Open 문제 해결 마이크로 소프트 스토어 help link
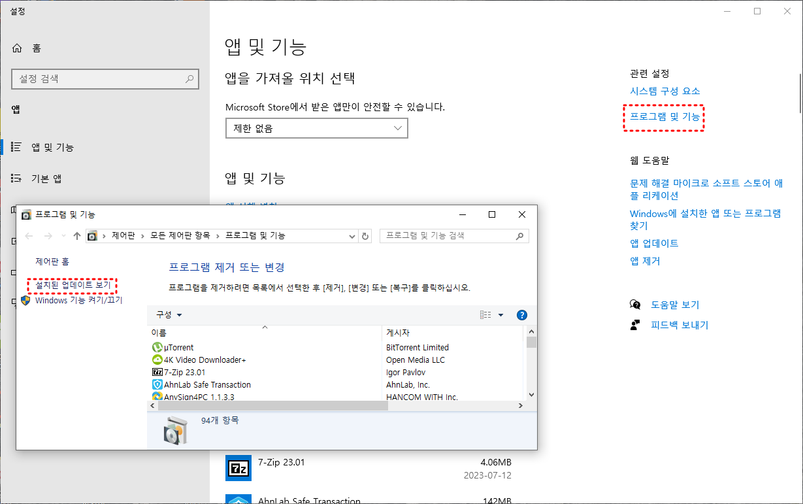Image resolution: width=803 pixels, height=504 pixels. pyautogui.click(x=706, y=190)
